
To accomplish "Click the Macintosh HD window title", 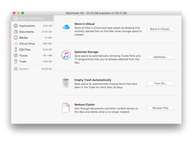I will pos(96,13).
